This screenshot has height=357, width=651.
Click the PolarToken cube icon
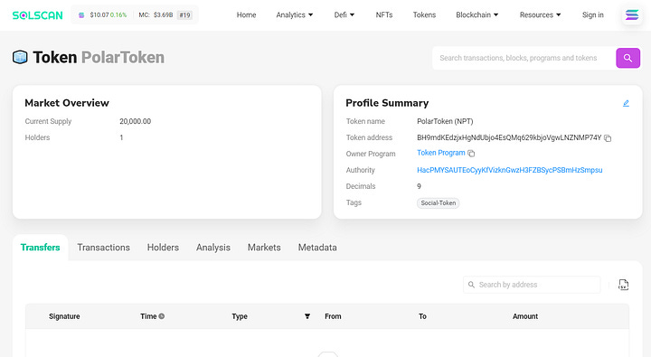[20, 57]
